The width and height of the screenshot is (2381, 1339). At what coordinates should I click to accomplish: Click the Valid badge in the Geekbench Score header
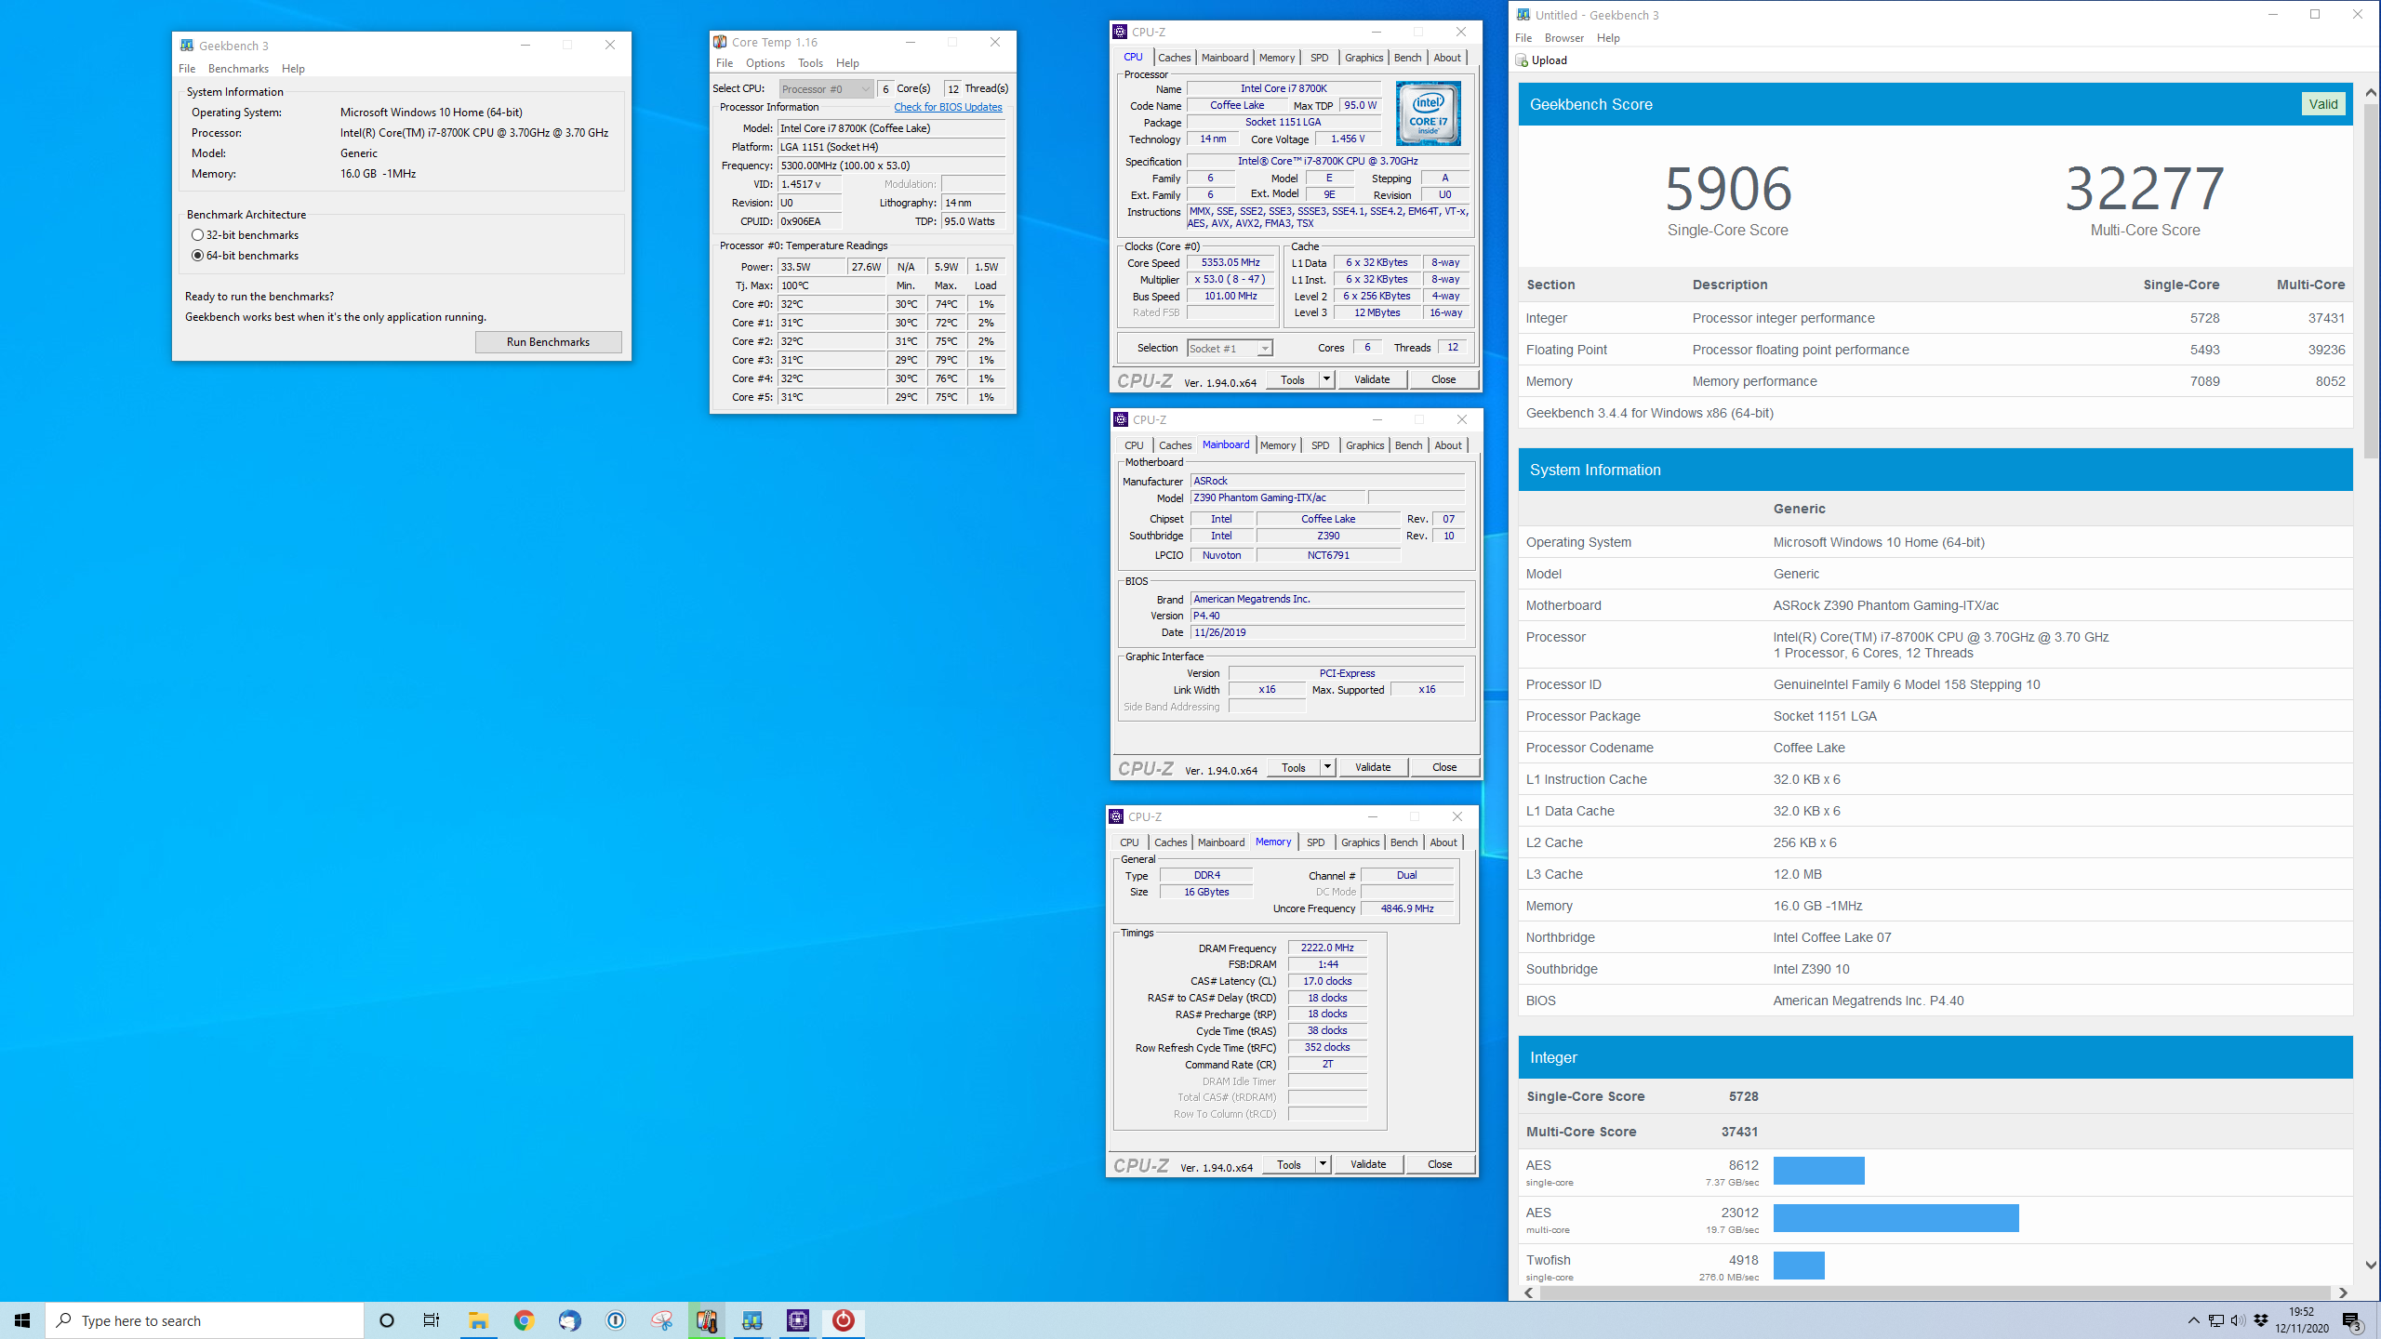coord(2322,104)
